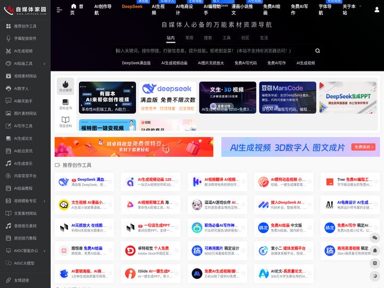Select the 百科全书 book icon
This screenshot has width=384, height=288.
(66, 104)
